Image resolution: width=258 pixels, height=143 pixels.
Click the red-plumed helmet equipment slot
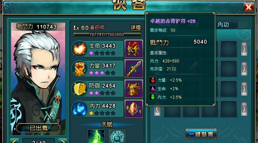tap(134, 49)
